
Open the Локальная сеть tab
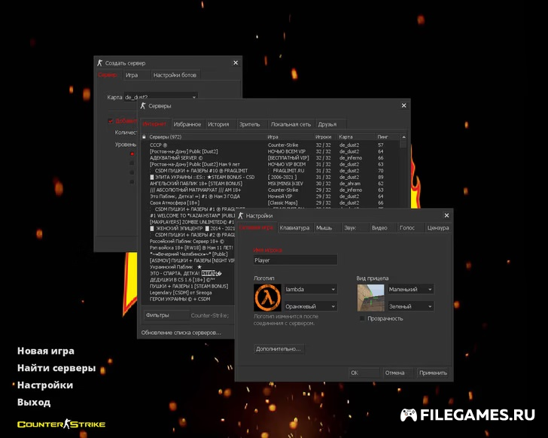coord(291,124)
